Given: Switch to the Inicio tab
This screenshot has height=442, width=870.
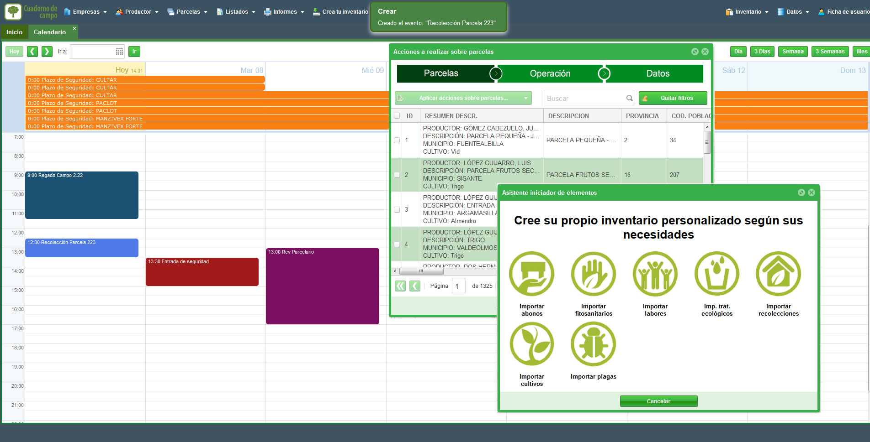Looking at the screenshot, I should (x=14, y=32).
